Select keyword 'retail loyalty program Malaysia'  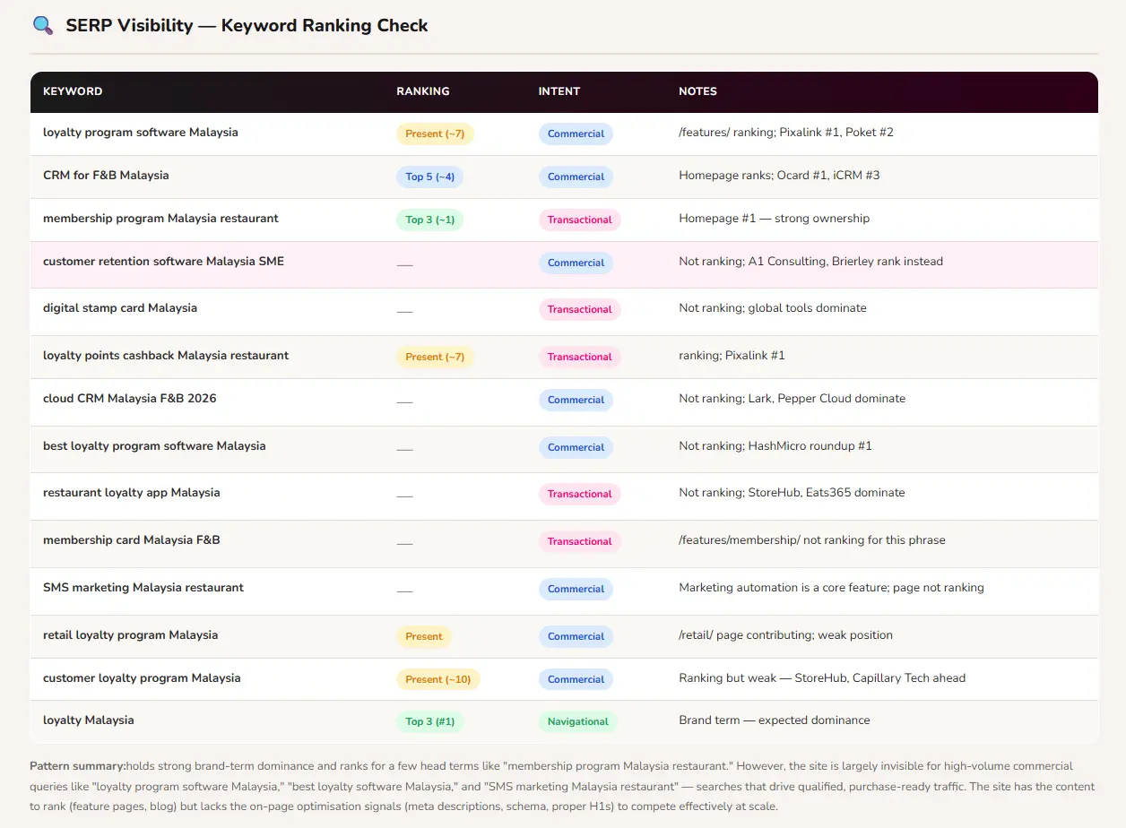tap(131, 635)
